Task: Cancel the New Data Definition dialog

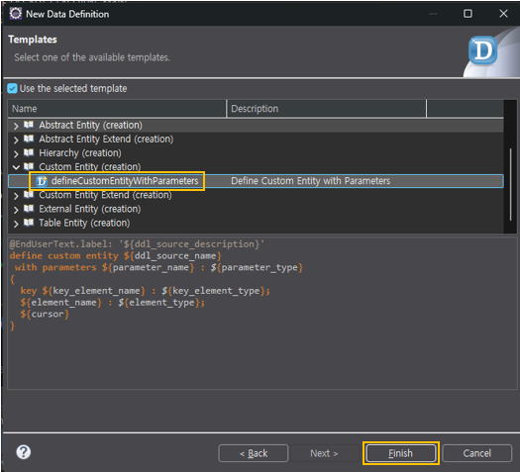Action: click(x=476, y=453)
